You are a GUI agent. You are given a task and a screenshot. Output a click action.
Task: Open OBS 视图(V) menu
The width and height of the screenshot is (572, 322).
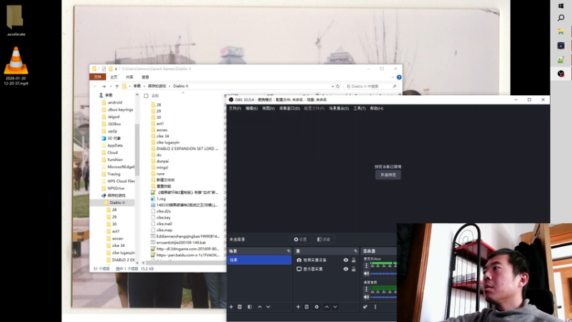[269, 109]
